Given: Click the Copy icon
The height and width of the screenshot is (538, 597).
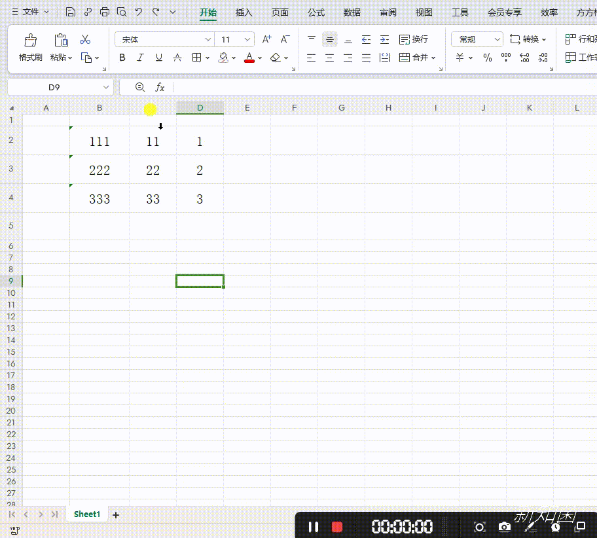Looking at the screenshot, I should tap(86, 58).
